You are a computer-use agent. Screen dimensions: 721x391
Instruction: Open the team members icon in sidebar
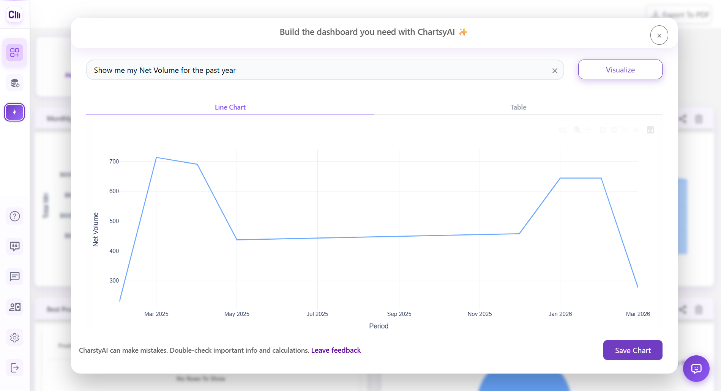click(14, 307)
